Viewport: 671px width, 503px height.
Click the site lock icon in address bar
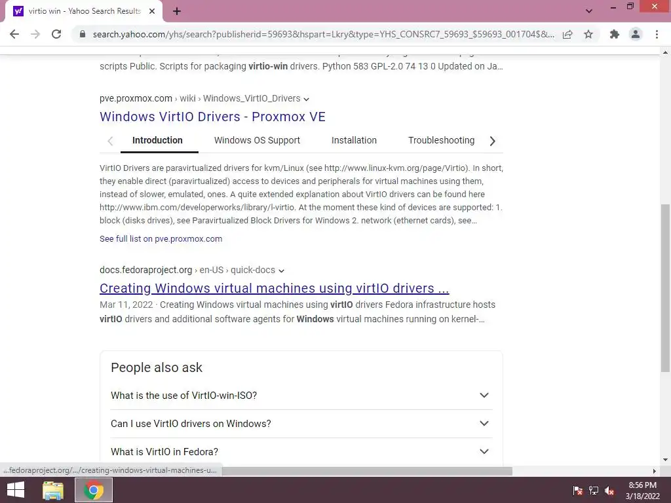click(x=83, y=34)
